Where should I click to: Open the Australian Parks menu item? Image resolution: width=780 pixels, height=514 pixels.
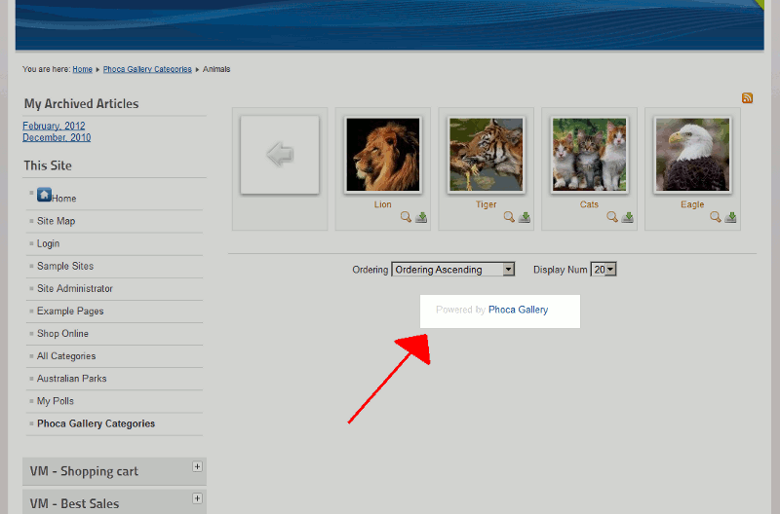tap(71, 378)
